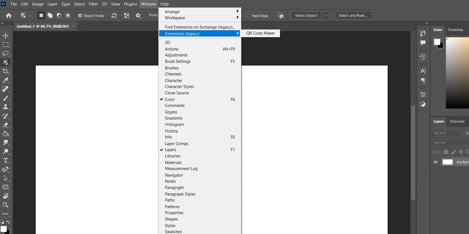Hide the Background layer via eye icon
The image size is (469, 234).
click(436, 162)
